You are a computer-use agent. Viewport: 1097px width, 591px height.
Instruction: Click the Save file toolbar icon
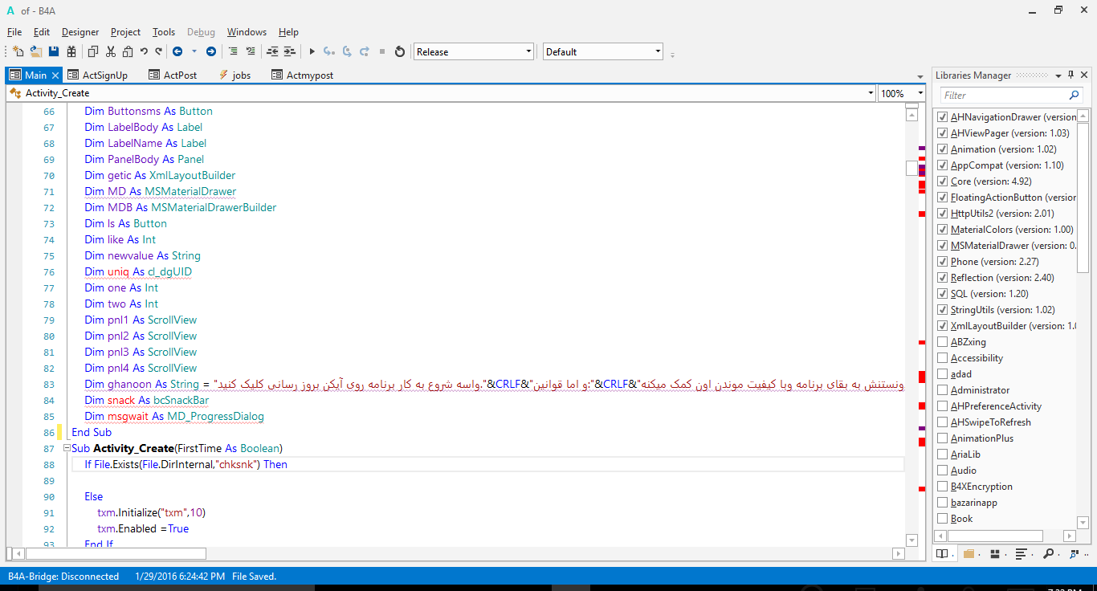[x=54, y=51]
